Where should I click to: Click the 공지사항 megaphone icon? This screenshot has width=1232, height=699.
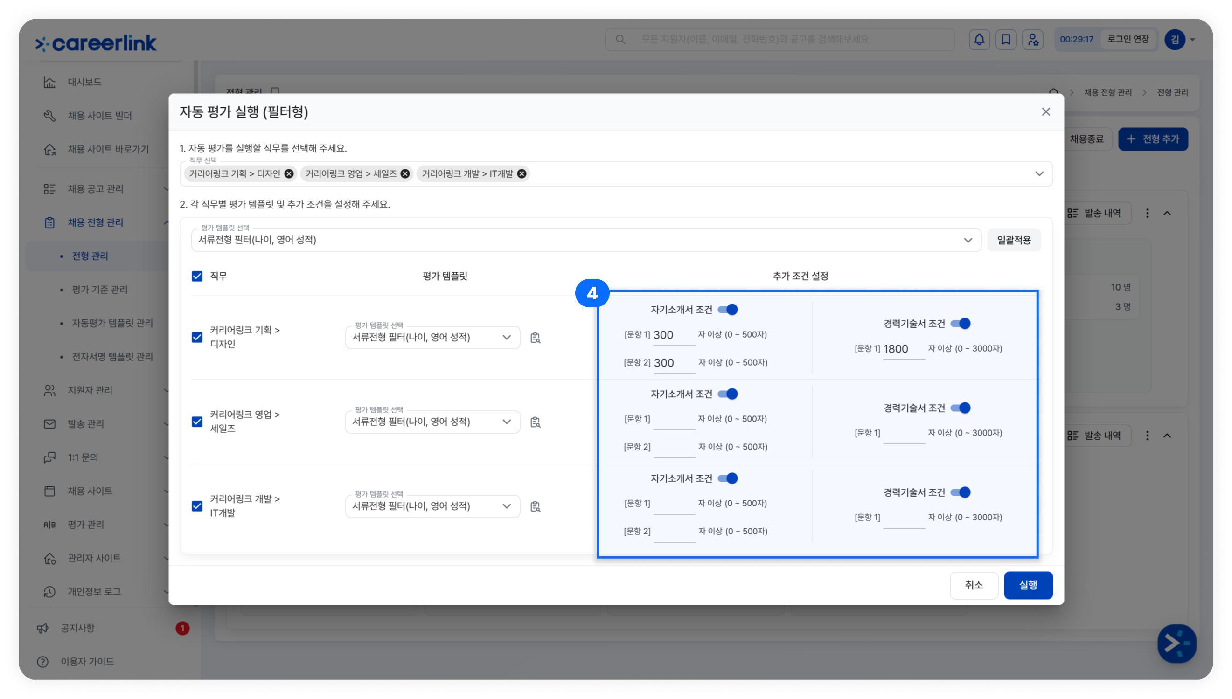pyautogui.click(x=43, y=628)
